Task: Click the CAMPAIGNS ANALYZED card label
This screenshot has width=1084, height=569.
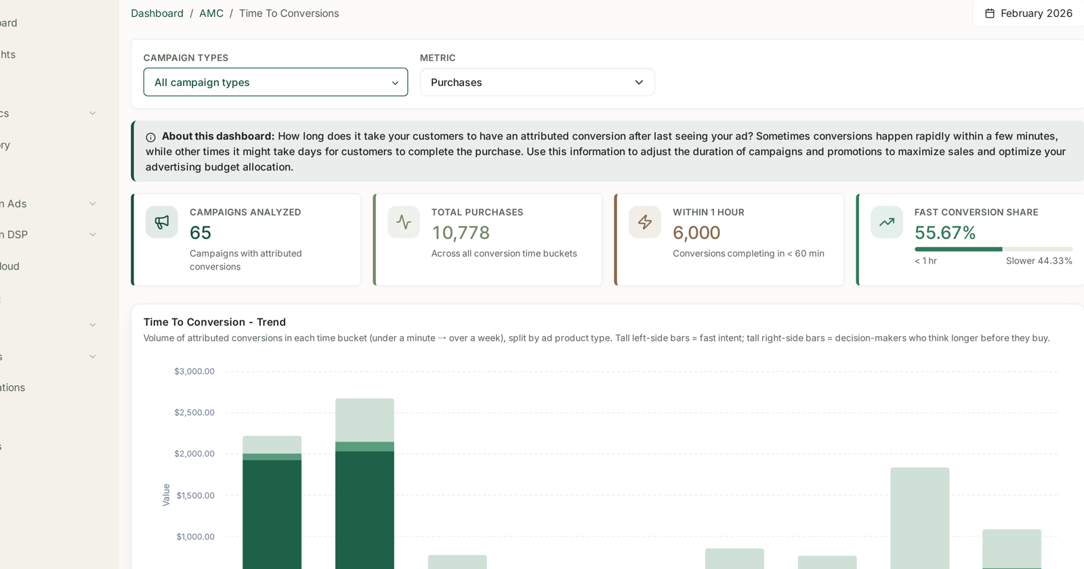Action: pyautogui.click(x=245, y=212)
